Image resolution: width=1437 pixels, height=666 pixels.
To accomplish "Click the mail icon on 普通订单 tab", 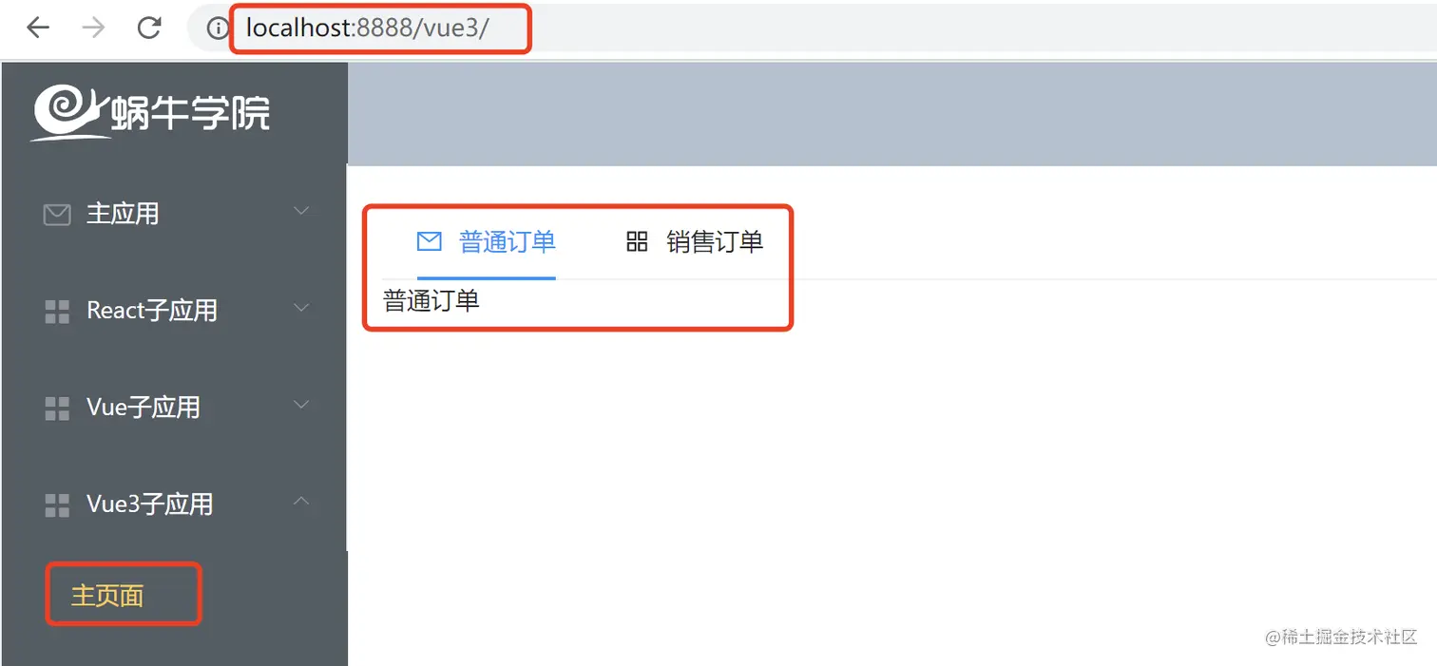I will (430, 241).
